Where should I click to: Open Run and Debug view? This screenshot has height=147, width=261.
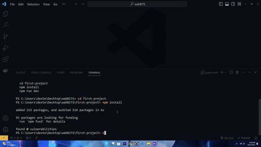click(x=5, y=48)
